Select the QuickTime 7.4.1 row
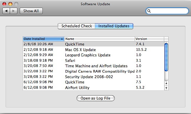This screenshot has width=191, height=114. coord(93,44)
